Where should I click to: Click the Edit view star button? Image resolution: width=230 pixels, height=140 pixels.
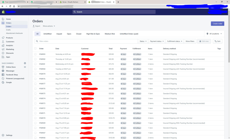(x=204, y=41)
